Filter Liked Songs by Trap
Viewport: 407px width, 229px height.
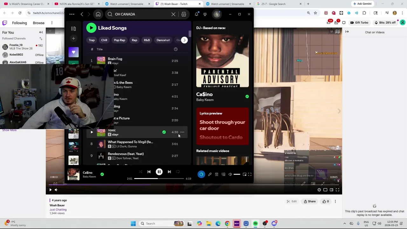(x=92, y=40)
